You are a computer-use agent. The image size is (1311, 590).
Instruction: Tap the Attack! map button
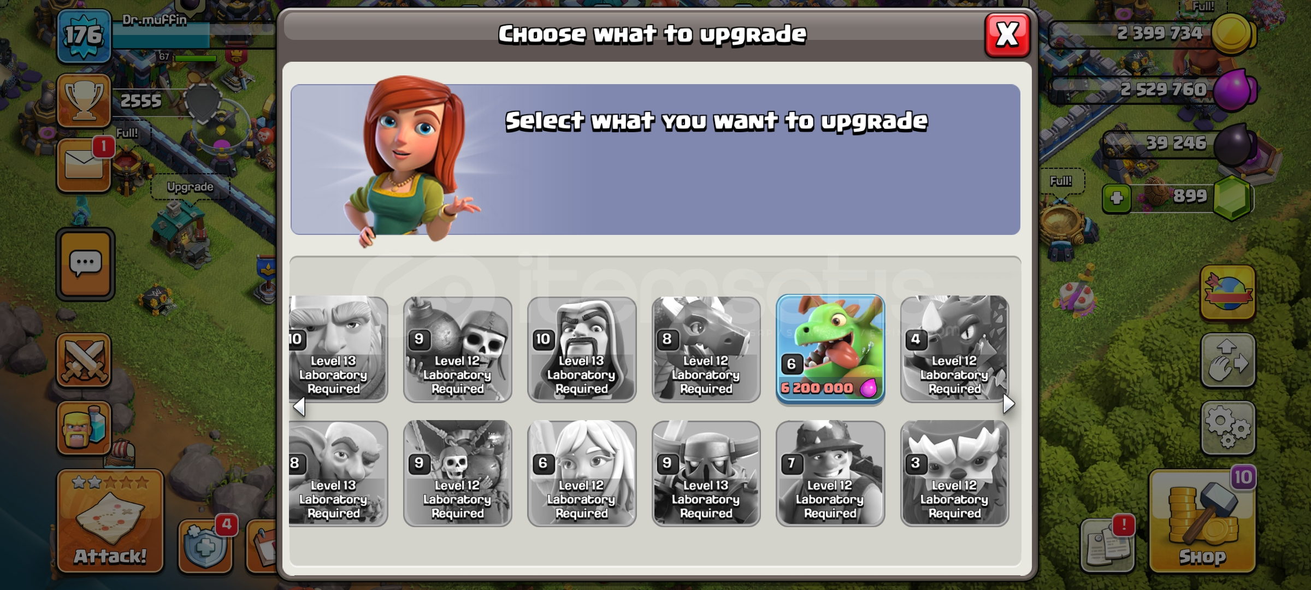[x=110, y=521]
